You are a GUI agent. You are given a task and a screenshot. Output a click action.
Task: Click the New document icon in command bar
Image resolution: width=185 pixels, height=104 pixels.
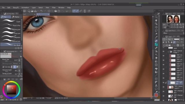(x=29, y=11)
